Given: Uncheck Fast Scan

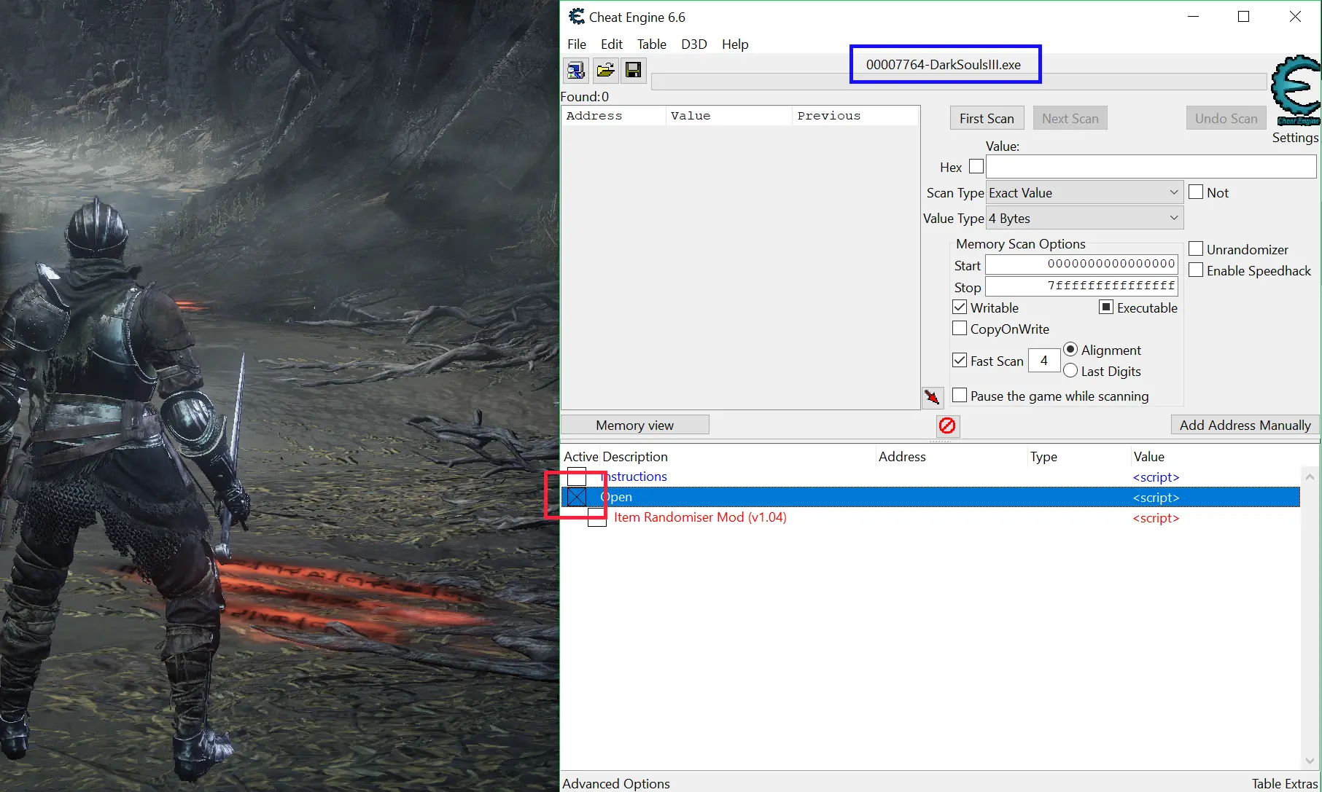Looking at the screenshot, I should [960, 361].
